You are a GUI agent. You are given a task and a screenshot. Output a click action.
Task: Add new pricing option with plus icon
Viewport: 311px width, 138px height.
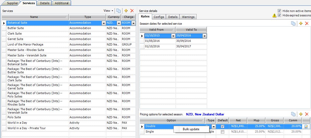[301, 114]
